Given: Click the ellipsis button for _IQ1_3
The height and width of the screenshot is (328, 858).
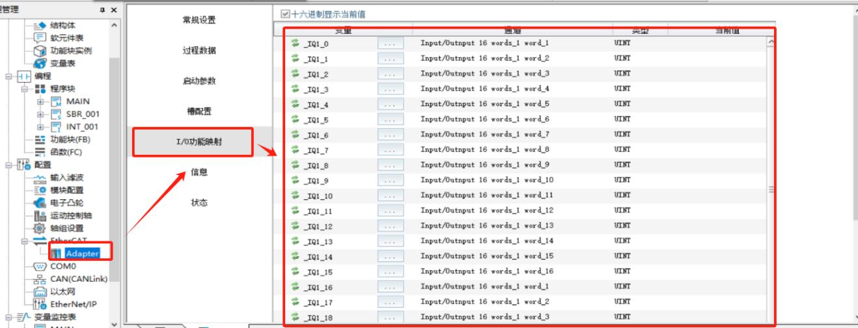Looking at the screenshot, I should (x=390, y=89).
